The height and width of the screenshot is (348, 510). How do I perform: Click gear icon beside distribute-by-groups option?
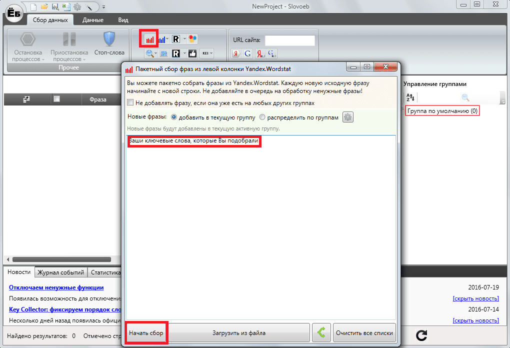click(x=347, y=117)
